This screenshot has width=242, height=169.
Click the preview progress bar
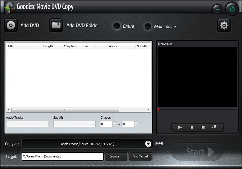click(197, 110)
